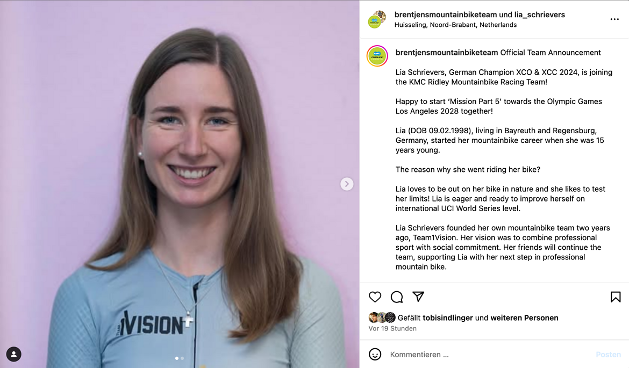The image size is (629, 368).
Task: Open Huisseling, Noord-Brabant location link
Action: point(455,25)
